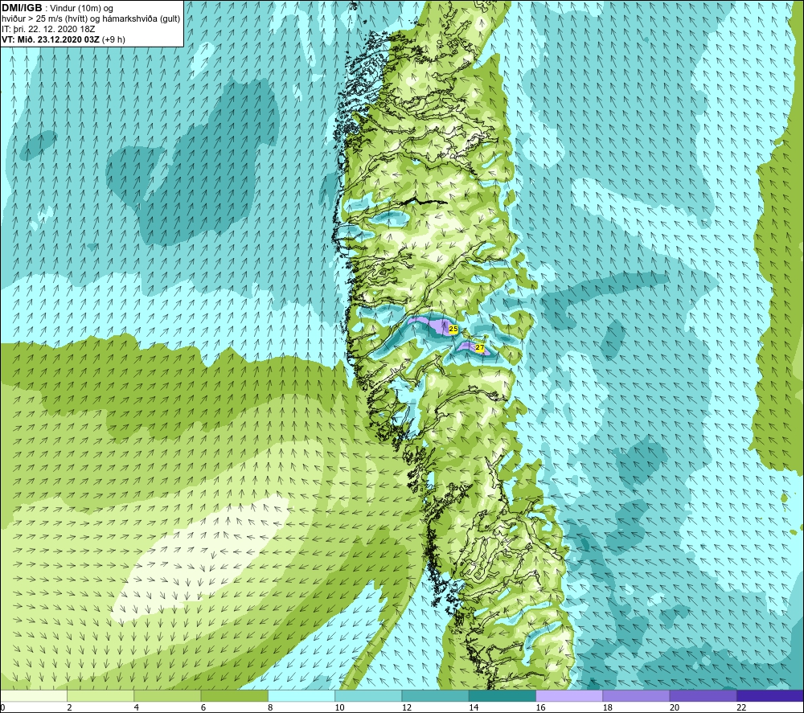This screenshot has width=804, height=713.
Task: Select the 14–16 m/s dark teal legend swatch
Action: pos(503,695)
